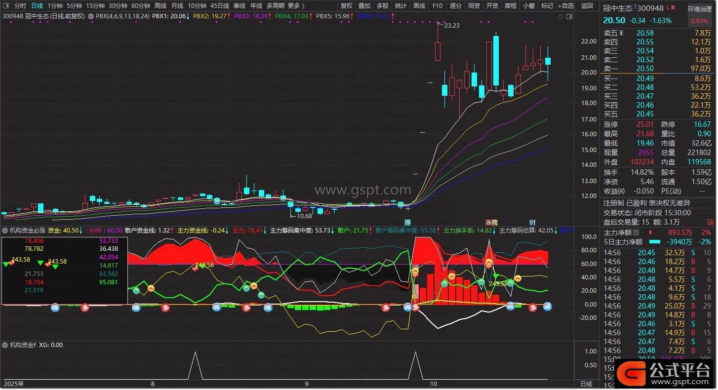Switch chart to 分时 view
Screen dimensions: 718x390
pos(20,6)
